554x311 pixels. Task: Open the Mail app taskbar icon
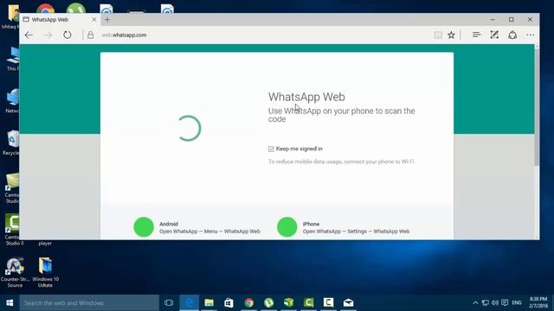[x=348, y=303]
